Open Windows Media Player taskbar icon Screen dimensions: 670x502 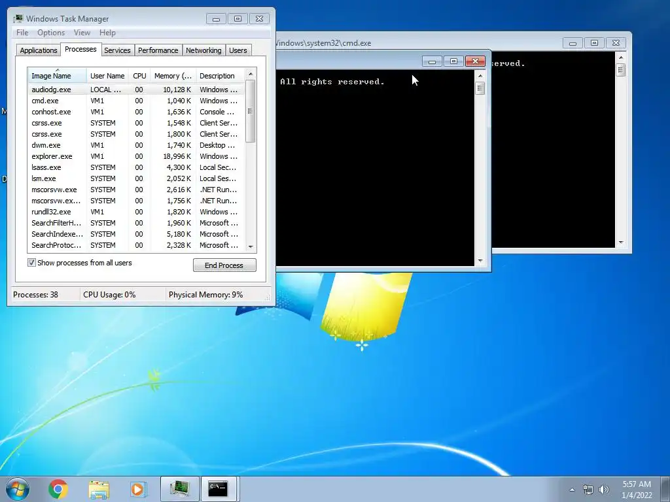coord(137,489)
